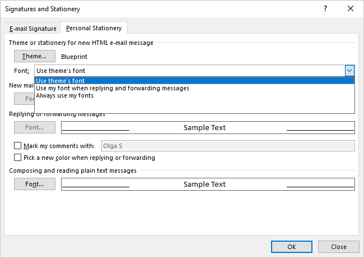Tick "Pick a new color when replying or forwarding"
Image resolution: width=364 pixels, height=258 pixels.
[x=18, y=158]
